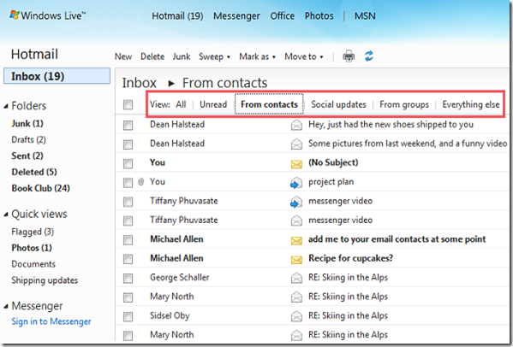Check the box for '(No Subject)' message

point(128,163)
